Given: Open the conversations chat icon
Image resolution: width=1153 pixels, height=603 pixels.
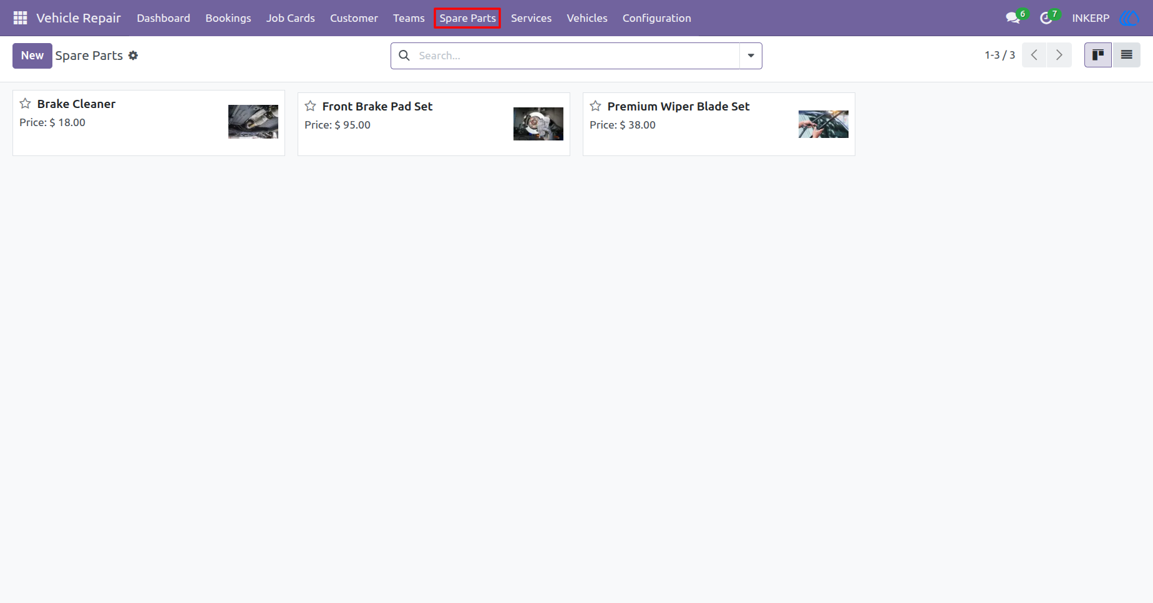Looking at the screenshot, I should coord(1013,18).
